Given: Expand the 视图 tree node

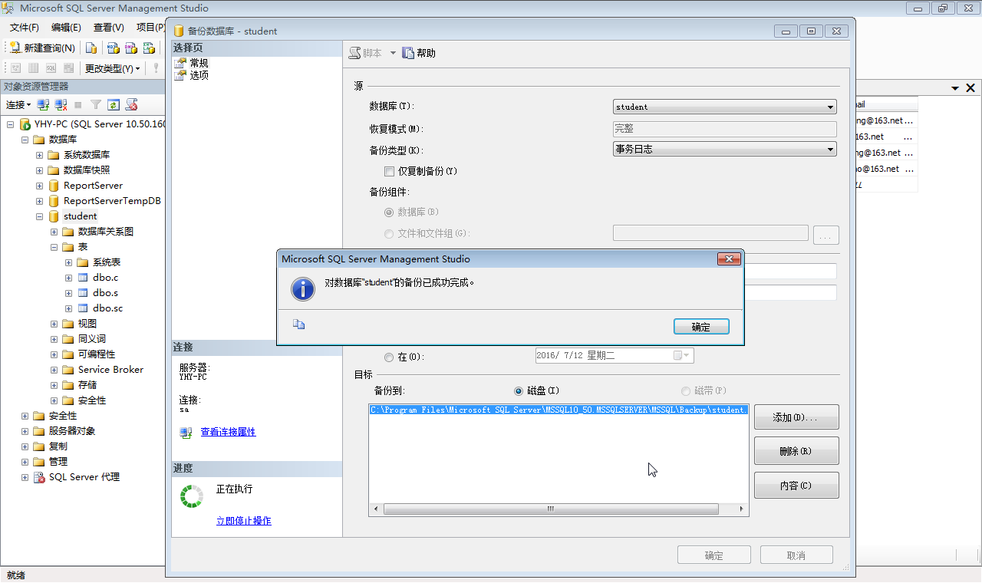Looking at the screenshot, I should pyautogui.click(x=54, y=324).
